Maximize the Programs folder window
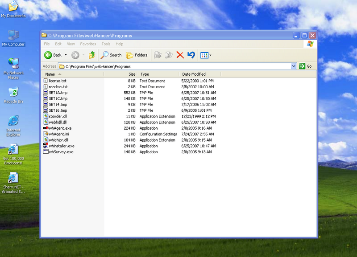The width and height of the screenshot is (357, 257). coord(304,36)
